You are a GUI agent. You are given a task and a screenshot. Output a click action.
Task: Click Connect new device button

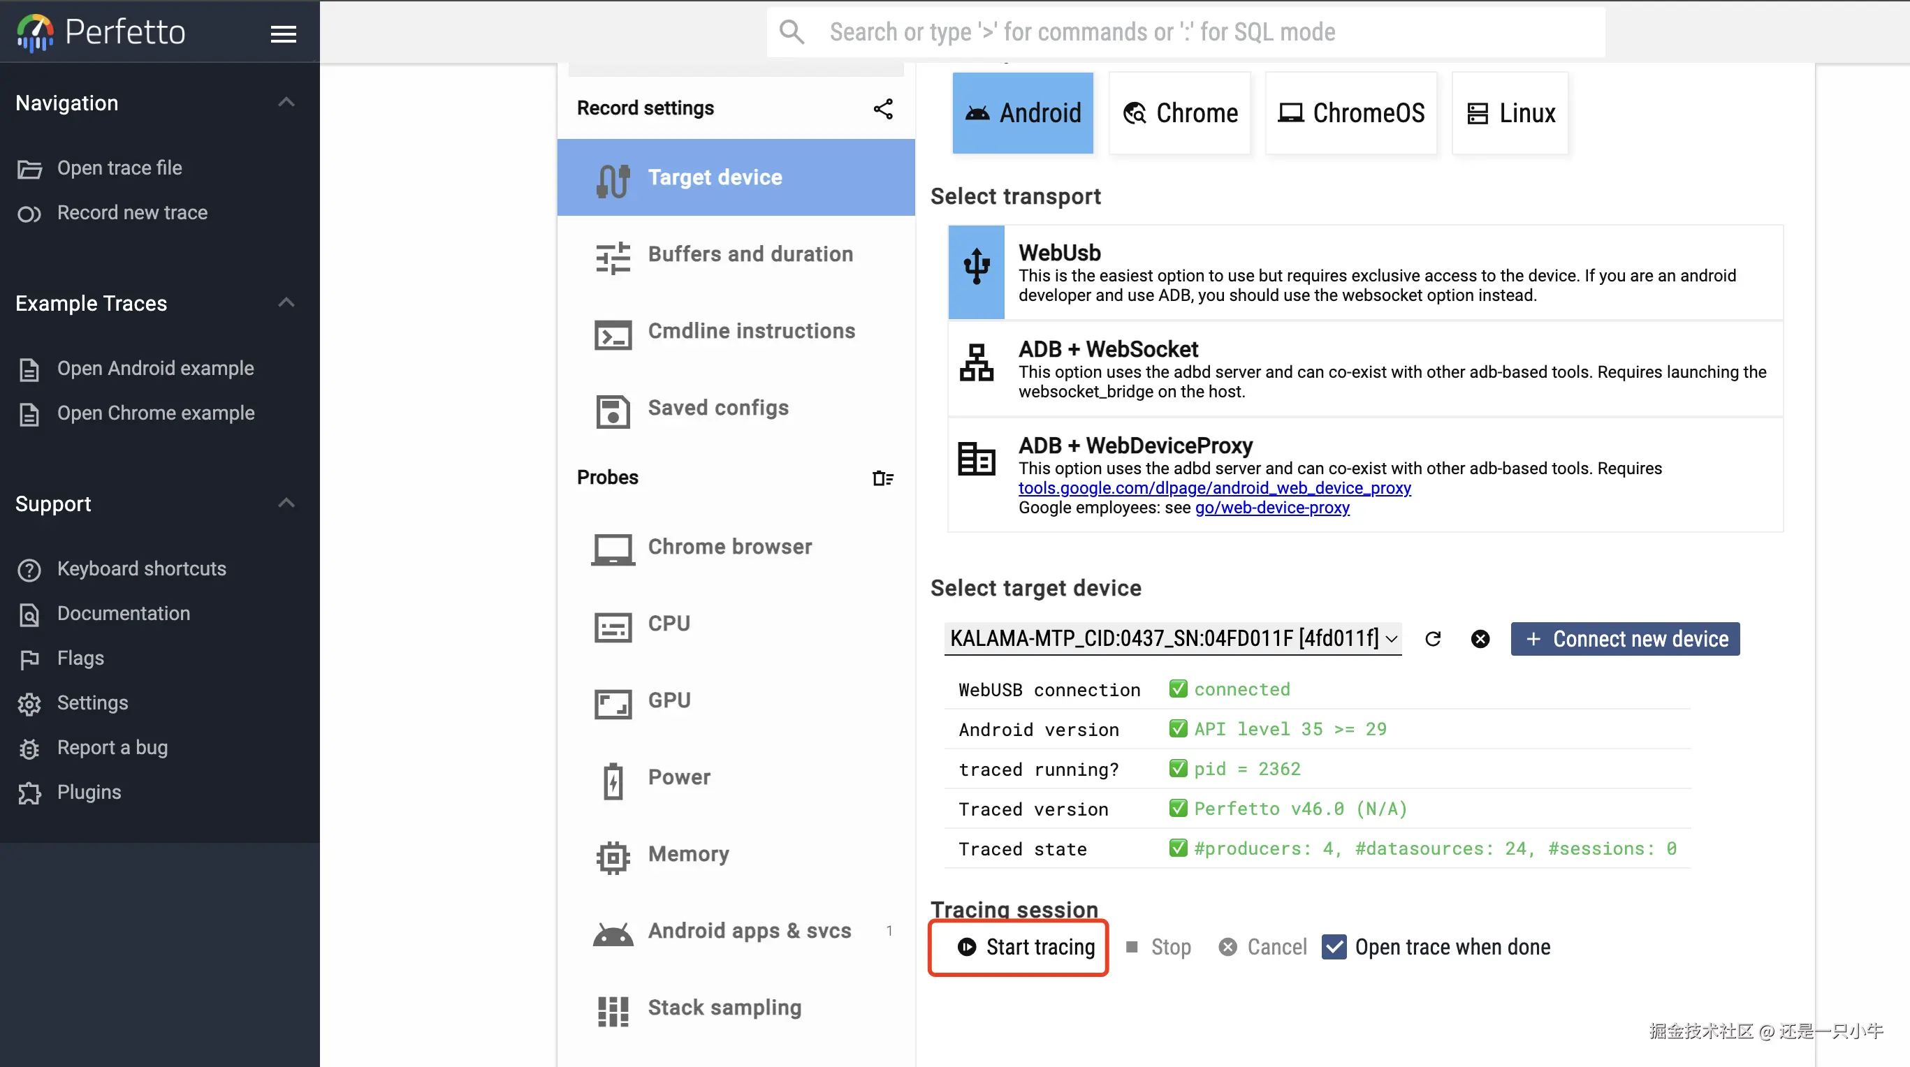pyautogui.click(x=1625, y=639)
